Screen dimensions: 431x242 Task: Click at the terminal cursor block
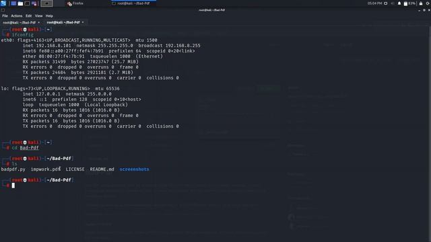(13, 186)
